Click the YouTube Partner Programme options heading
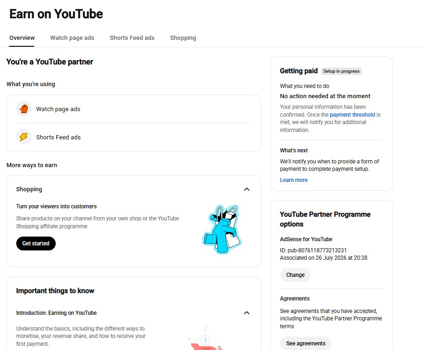This screenshot has width=424, height=350. click(x=325, y=219)
